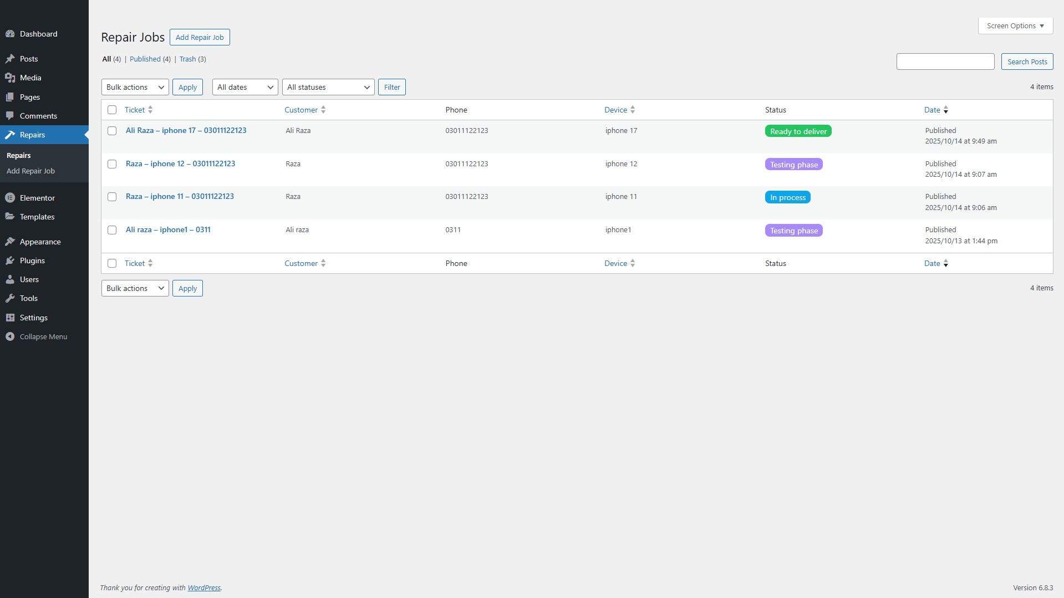The height and width of the screenshot is (598, 1064).
Task: Click the Repairs tool icon in sidebar
Action: point(10,135)
